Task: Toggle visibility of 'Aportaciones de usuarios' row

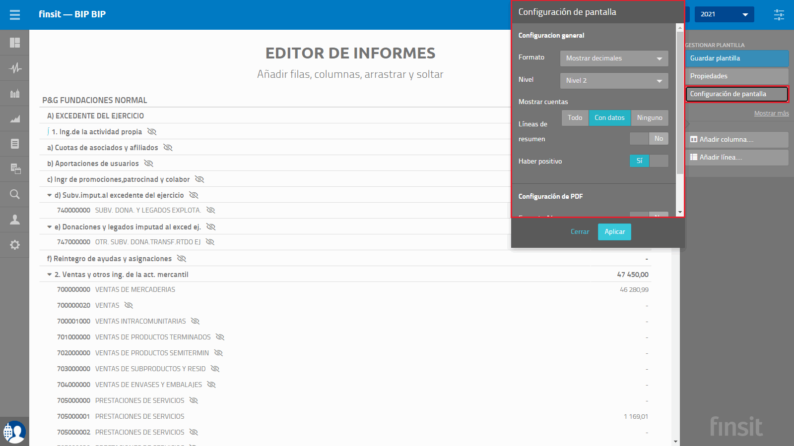Action: [148, 164]
